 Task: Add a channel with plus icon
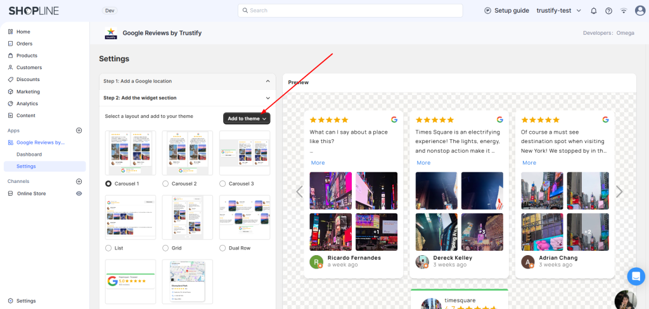point(79,181)
